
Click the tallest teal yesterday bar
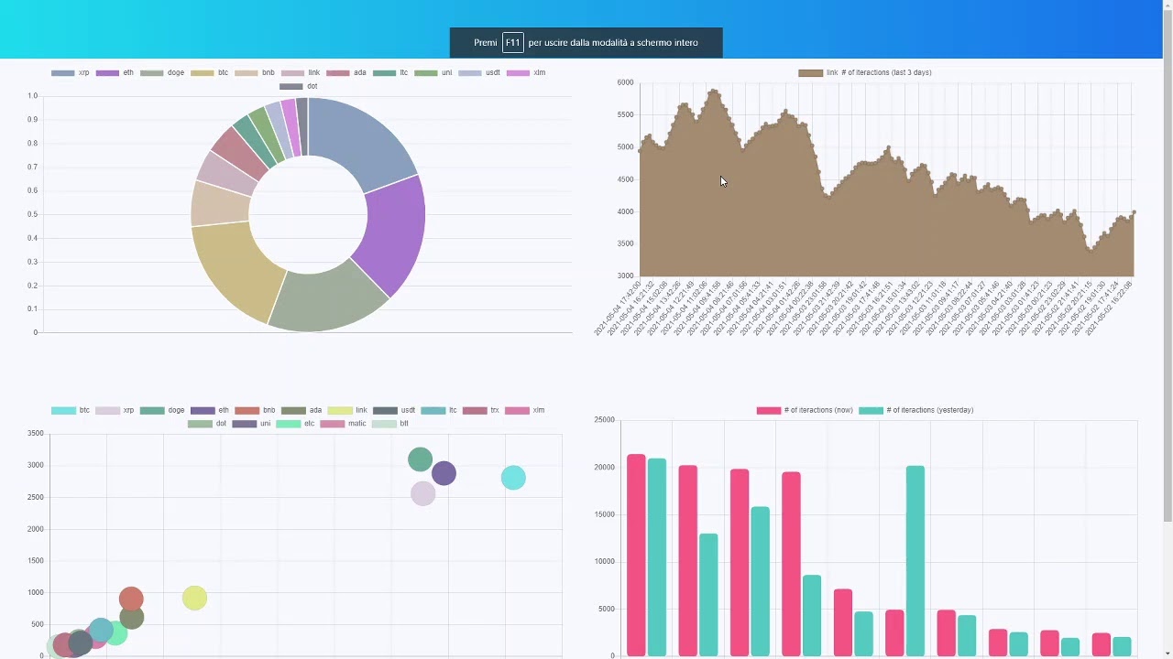coord(915,560)
